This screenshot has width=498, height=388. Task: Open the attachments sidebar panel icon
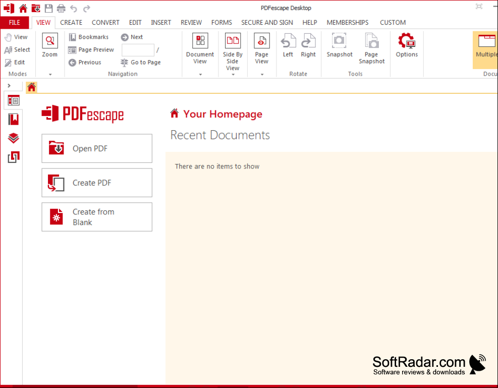point(14,157)
